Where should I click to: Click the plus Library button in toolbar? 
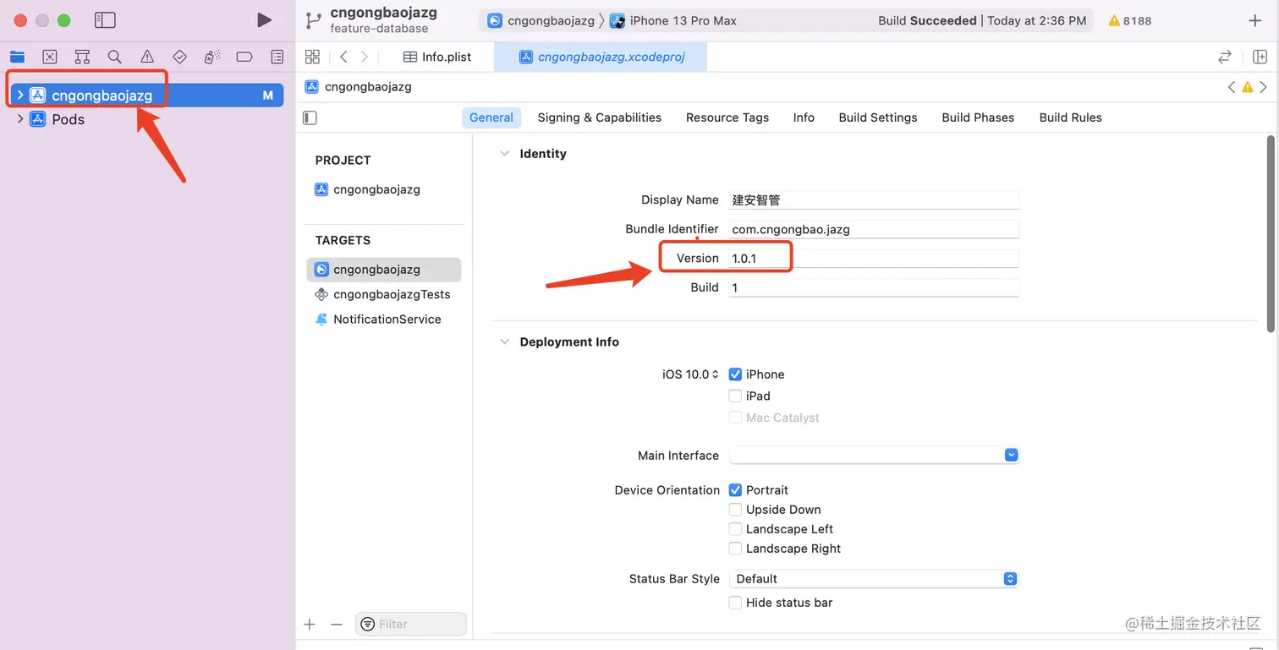(x=1255, y=20)
